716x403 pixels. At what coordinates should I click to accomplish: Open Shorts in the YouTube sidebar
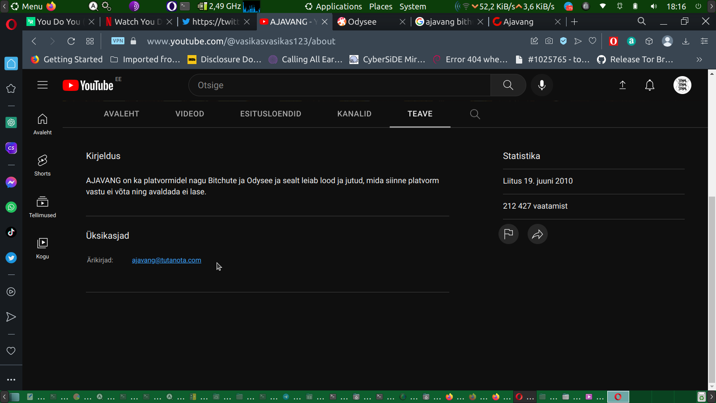tap(43, 165)
